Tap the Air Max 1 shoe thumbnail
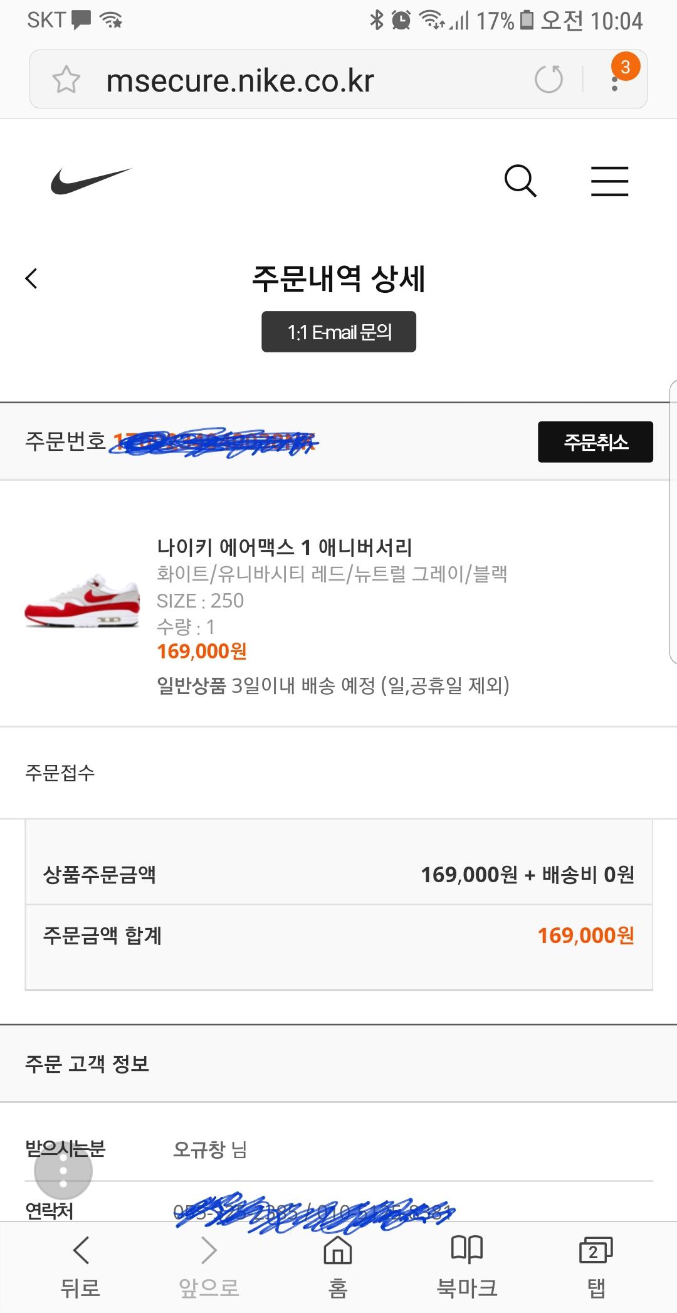 point(81,600)
